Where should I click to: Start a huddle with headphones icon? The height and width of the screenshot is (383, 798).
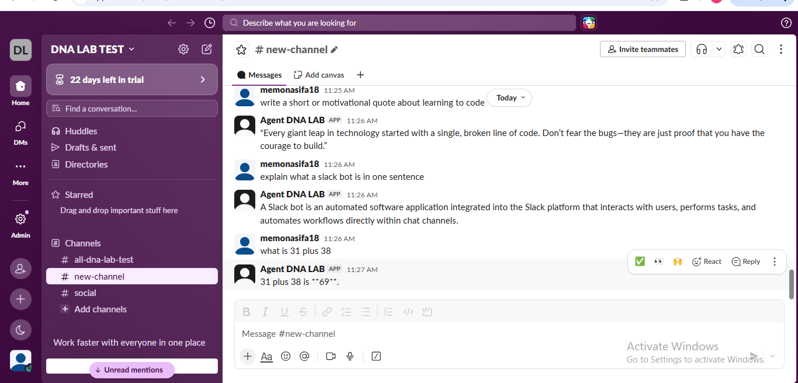pyautogui.click(x=702, y=50)
